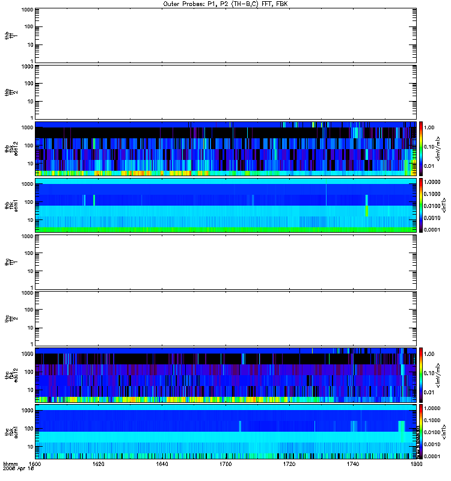Click the <|mV/m|> unit label beside thb edc12 color bar
This screenshot has width=451, height=481.
(438, 149)
